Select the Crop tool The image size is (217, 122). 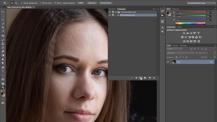pyautogui.click(x=3, y=27)
